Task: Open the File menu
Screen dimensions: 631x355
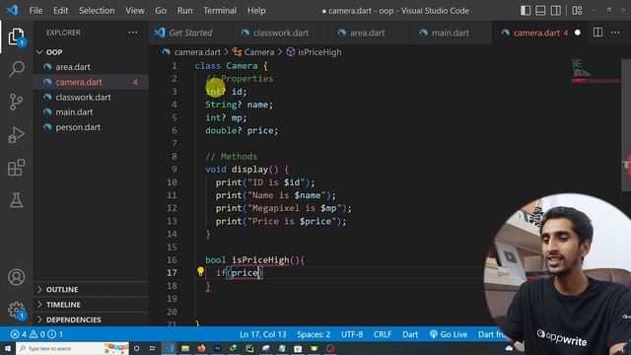Action: (35, 11)
